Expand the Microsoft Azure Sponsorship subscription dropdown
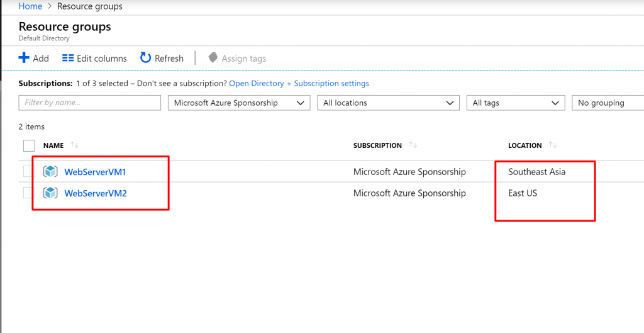The height and width of the screenshot is (333, 644). point(239,103)
